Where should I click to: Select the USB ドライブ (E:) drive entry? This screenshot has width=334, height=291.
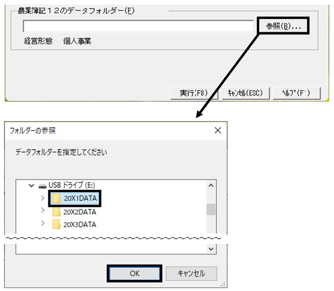click(x=72, y=185)
